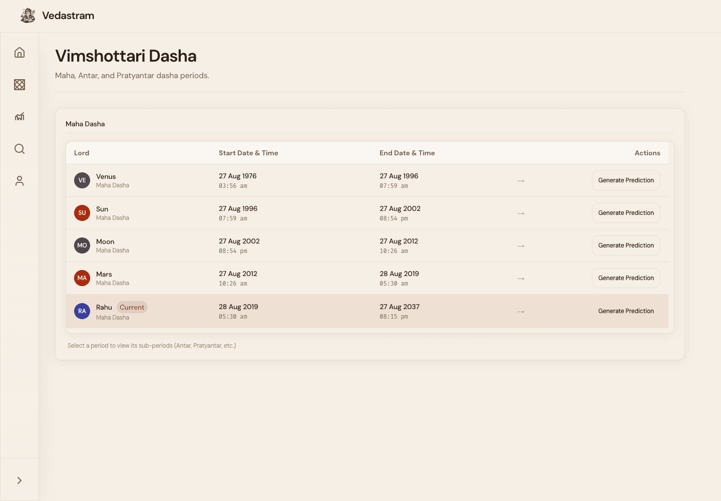Viewport: 721px width, 501px height.
Task: Expand Moon Maha Dasha sub-periods arrow
Action: pyautogui.click(x=521, y=246)
